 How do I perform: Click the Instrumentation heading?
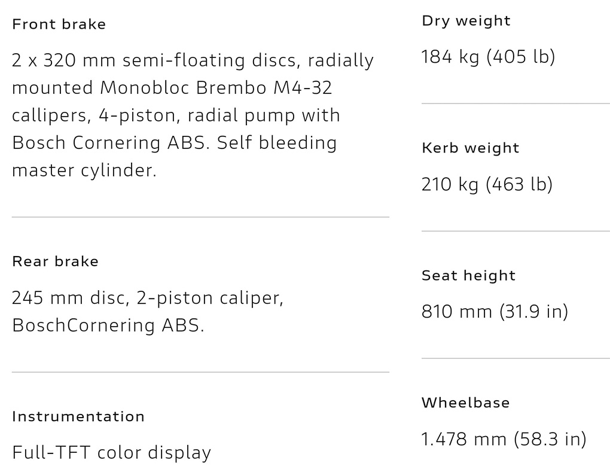point(78,416)
